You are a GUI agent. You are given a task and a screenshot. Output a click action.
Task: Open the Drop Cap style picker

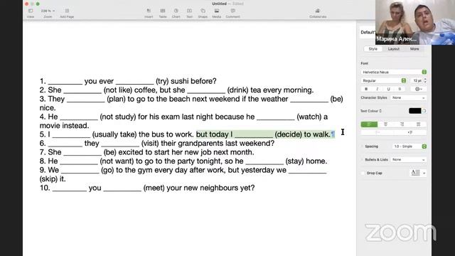419,173
